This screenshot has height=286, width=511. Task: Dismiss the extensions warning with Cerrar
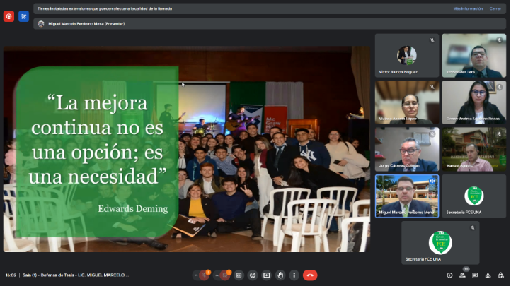point(495,8)
